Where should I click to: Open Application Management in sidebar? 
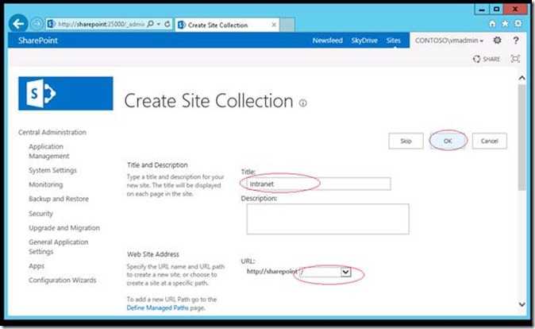coord(49,151)
